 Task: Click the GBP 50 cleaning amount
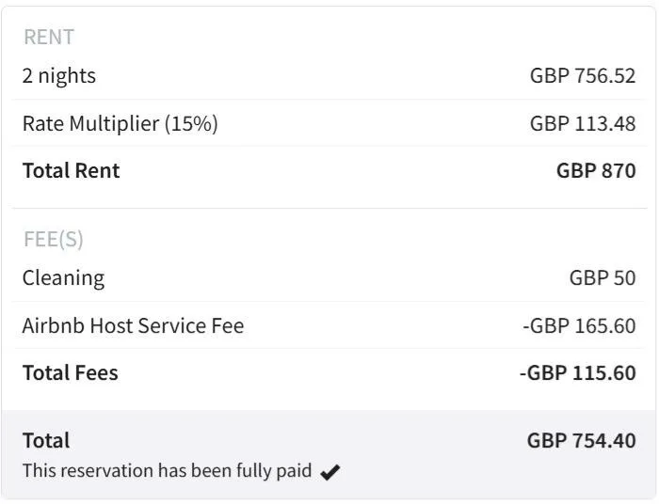click(603, 278)
